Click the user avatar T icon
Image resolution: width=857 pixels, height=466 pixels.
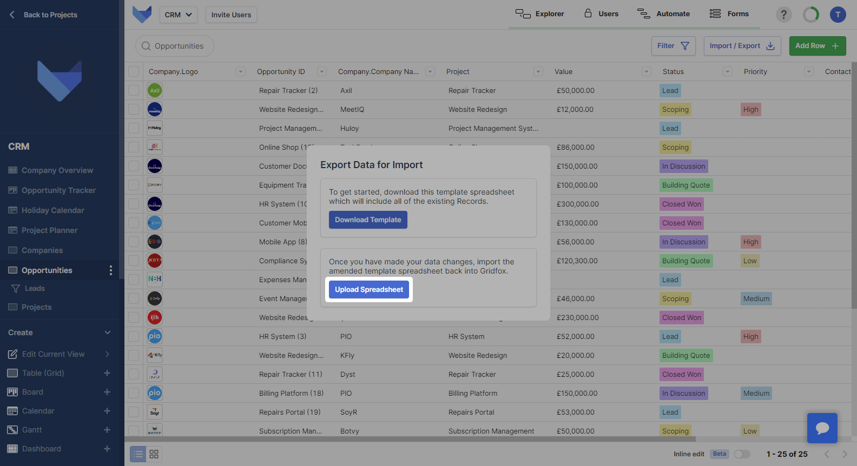click(x=838, y=15)
